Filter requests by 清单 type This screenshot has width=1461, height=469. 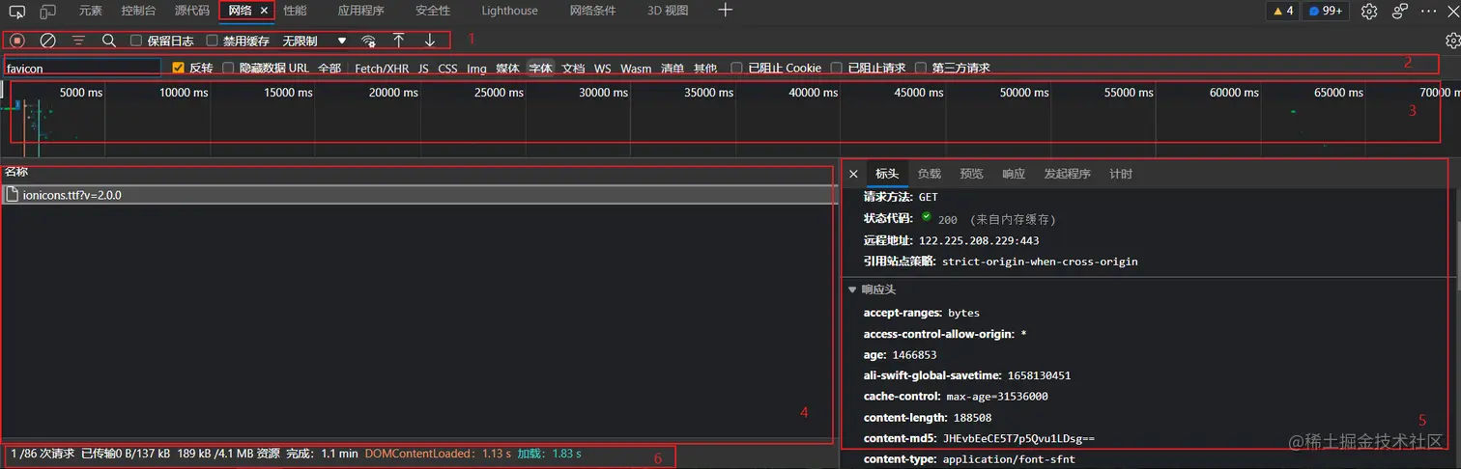tap(673, 69)
